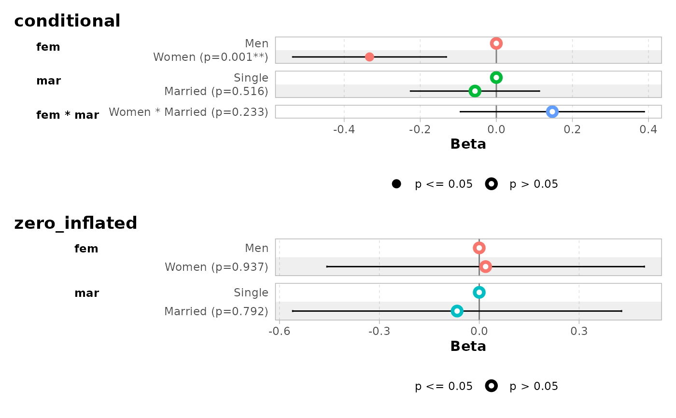This screenshot has height=418, width=676.
Task: Click the "zero_inflated" panel title
Action: point(76,223)
